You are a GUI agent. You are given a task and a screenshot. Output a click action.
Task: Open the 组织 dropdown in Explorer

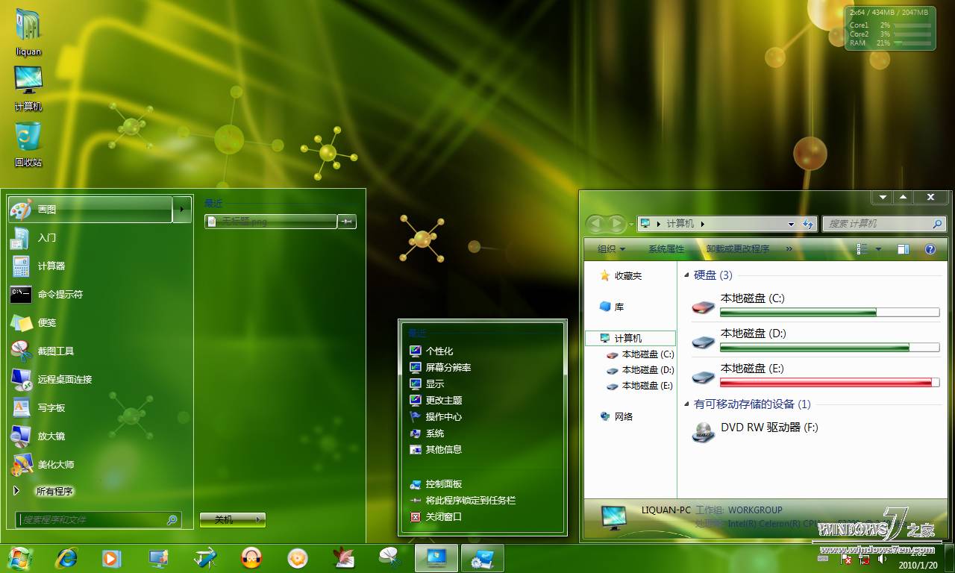(x=611, y=249)
